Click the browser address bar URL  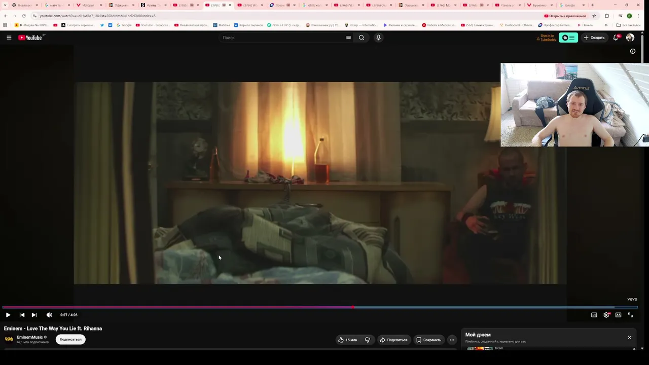(x=97, y=16)
